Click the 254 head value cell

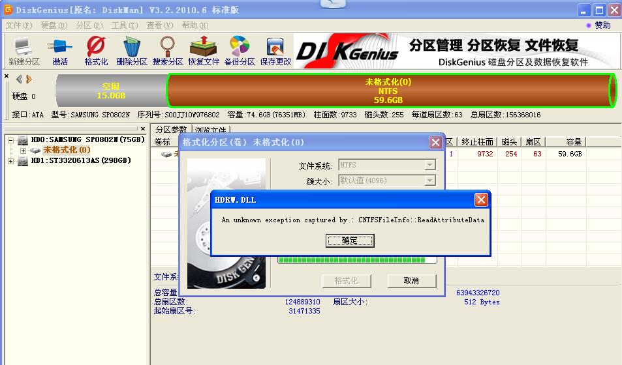(511, 154)
